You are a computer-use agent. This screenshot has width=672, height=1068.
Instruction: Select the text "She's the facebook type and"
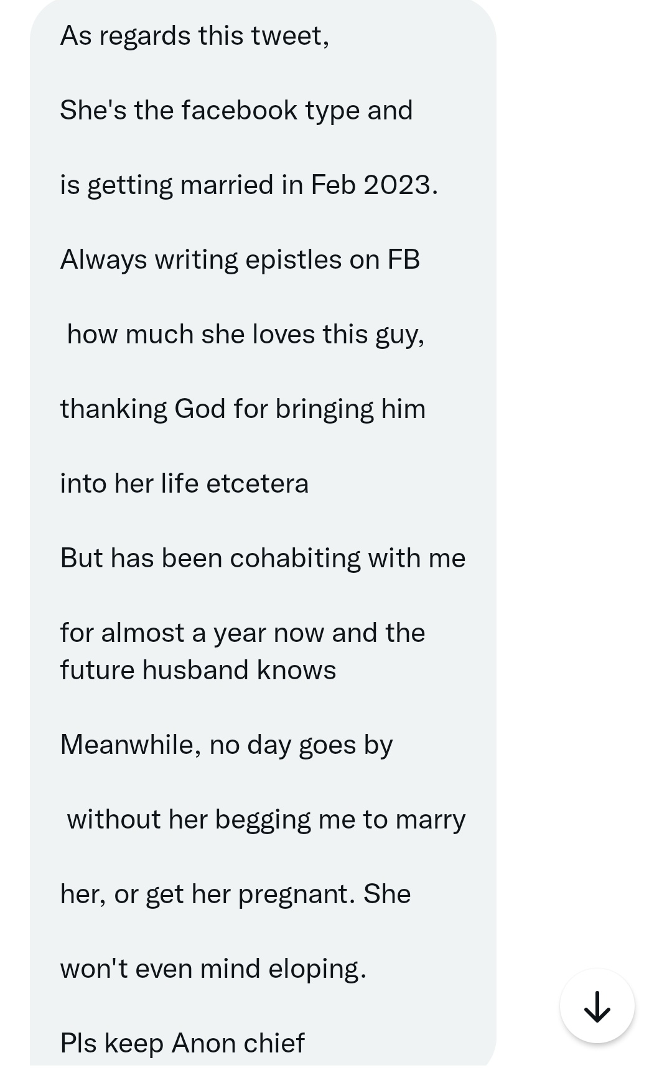coord(236,111)
